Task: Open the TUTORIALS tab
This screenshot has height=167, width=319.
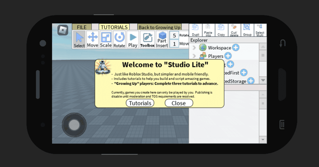Action: click(114, 27)
